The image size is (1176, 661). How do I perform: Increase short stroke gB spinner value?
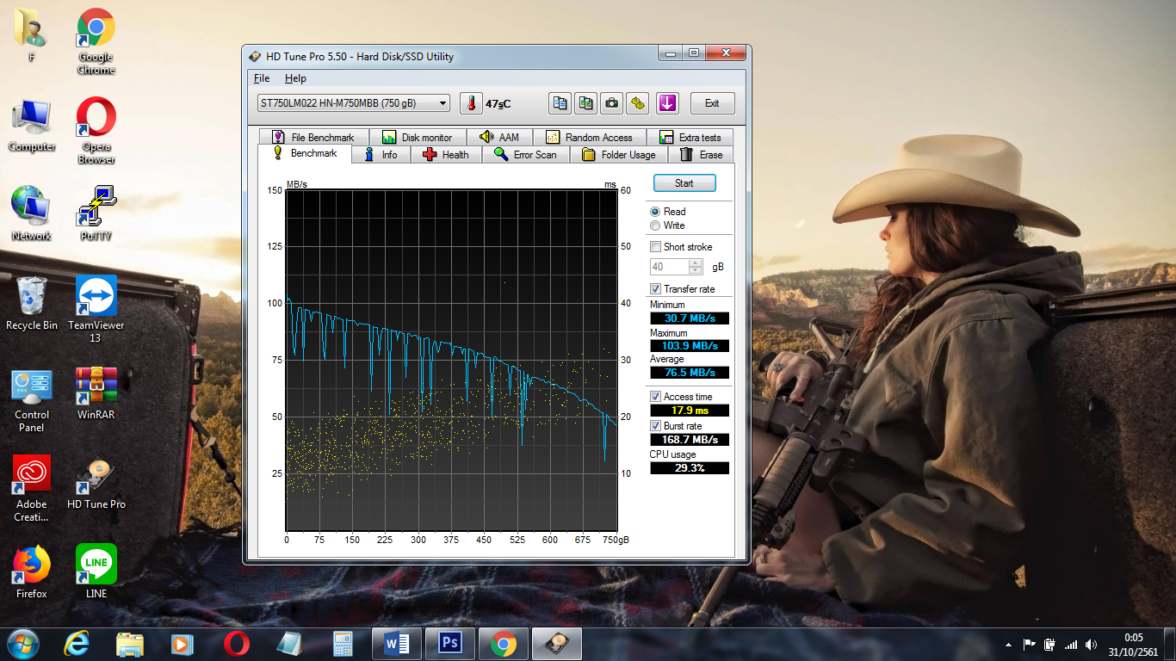(696, 263)
